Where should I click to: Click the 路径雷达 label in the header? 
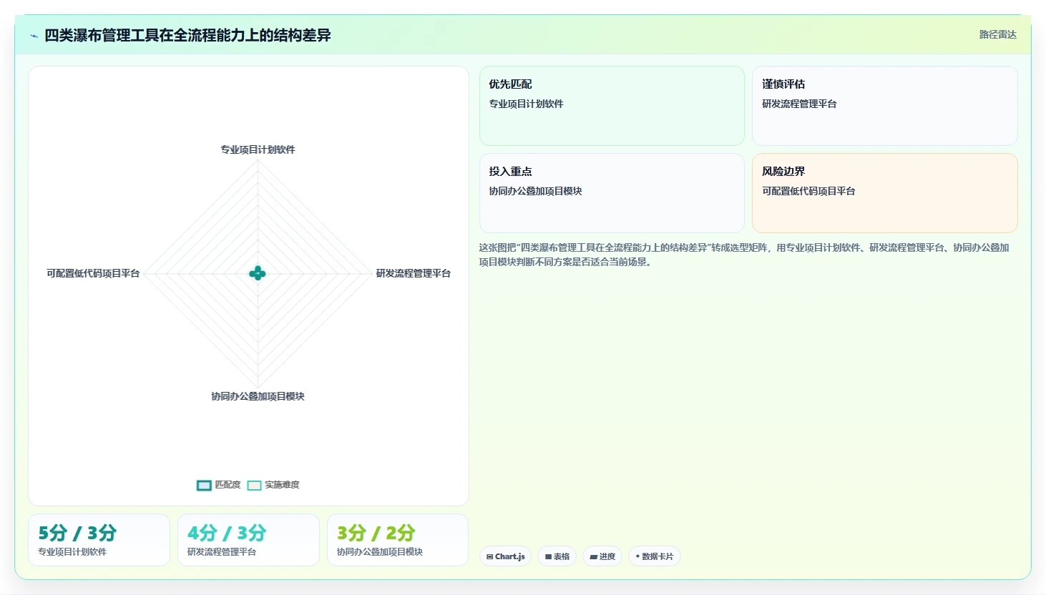pyautogui.click(x=998, y=34)
